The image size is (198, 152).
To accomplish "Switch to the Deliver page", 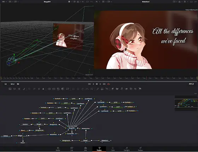I will click(x=140, y=149).
